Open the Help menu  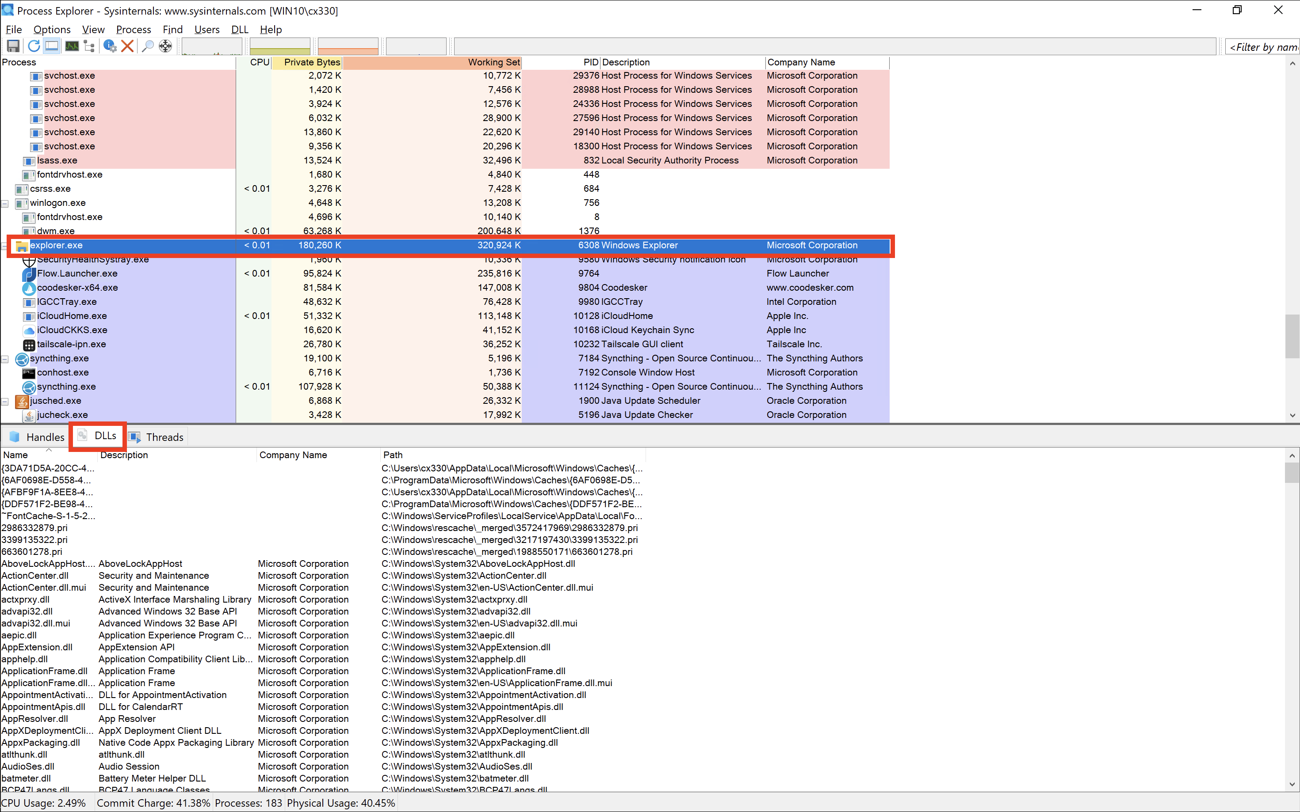271,30
